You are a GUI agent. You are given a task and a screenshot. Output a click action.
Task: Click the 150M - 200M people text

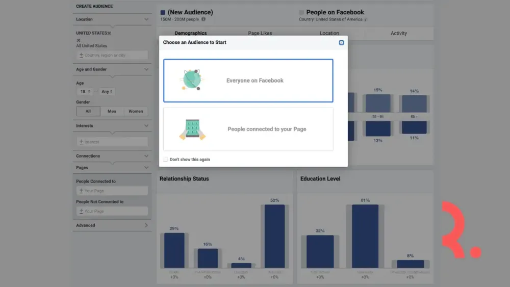pos(180,19)
